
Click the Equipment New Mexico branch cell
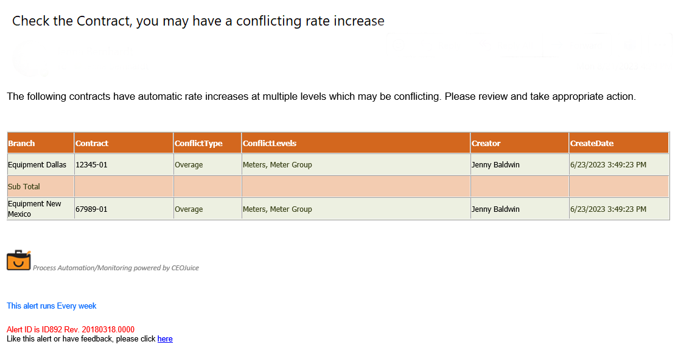click(x=35, y=209)
